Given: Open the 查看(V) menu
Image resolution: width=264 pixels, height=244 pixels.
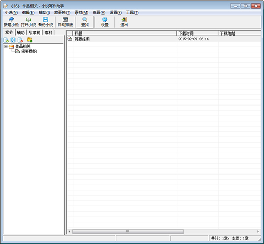Looking at the screenshot, I should coord(99,13).
